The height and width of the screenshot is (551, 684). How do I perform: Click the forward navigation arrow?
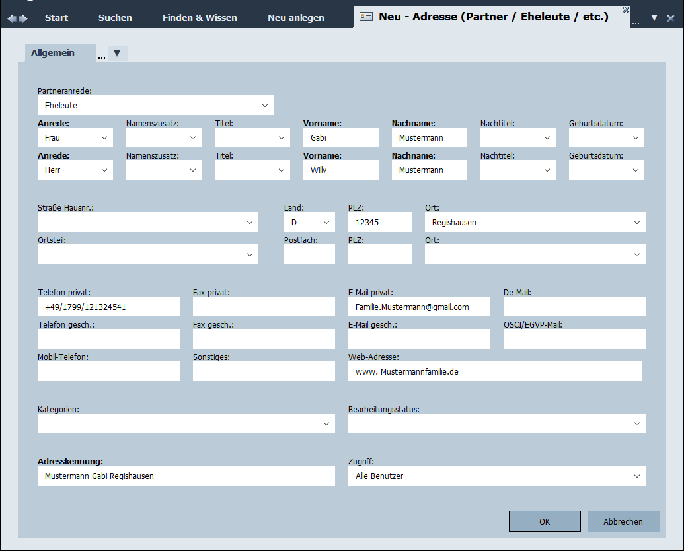24,18
